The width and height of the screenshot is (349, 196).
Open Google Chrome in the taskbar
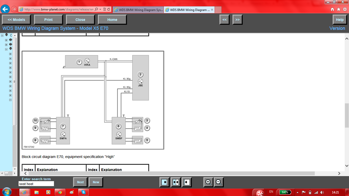click(60, 192)
